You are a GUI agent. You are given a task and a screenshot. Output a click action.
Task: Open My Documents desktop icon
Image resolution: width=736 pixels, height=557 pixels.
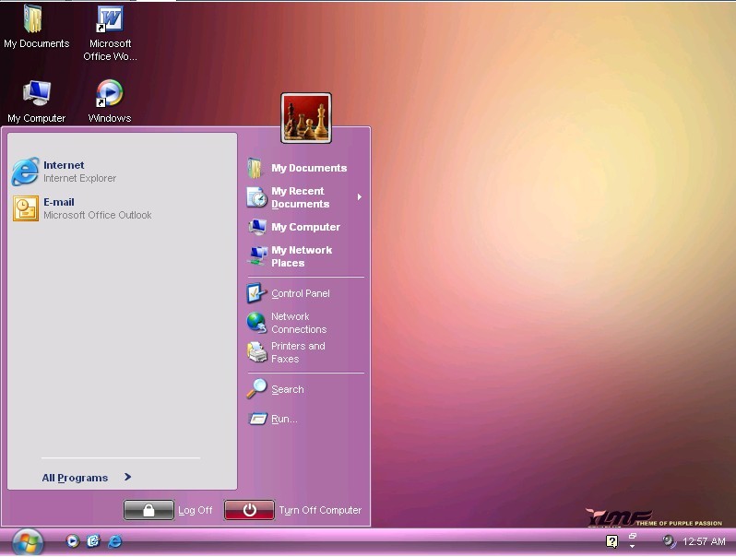click(36, 27)
